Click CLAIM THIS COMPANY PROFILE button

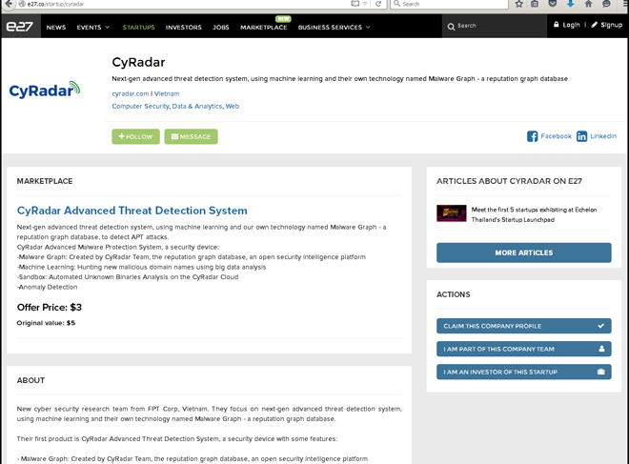(x=524, y=326)
